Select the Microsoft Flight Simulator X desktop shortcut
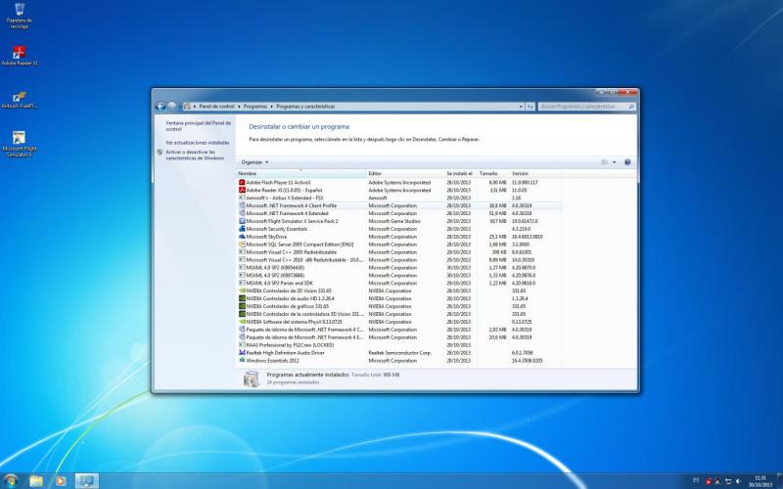 19,144
